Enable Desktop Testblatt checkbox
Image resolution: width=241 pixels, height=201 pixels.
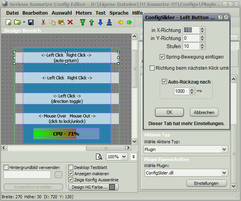pos(71,167)
